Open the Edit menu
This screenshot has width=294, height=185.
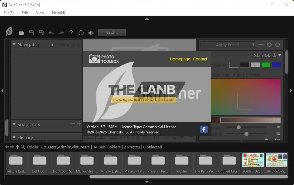[25, 13]
